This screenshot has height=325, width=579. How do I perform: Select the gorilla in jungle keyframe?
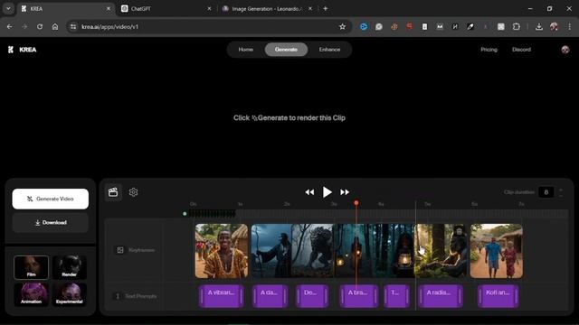tap(441, 251)
